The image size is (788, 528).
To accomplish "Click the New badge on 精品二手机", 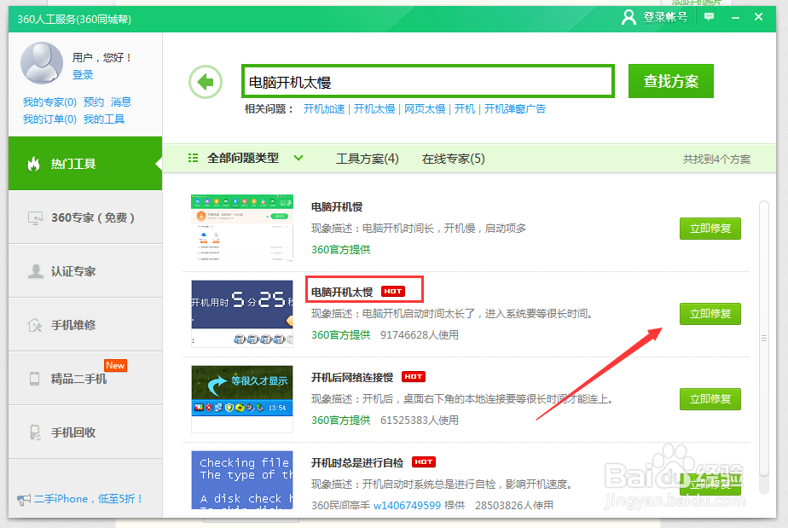I will click(115, 366).
